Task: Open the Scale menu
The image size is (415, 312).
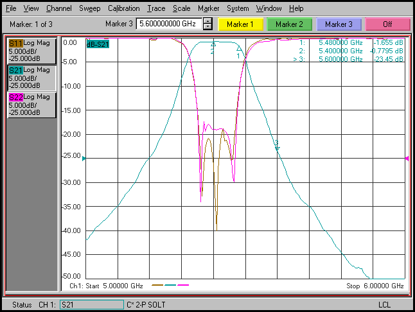Action: tap(182, 8)
